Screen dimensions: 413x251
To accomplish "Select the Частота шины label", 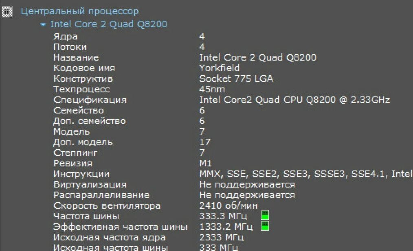I will (86, 216).
